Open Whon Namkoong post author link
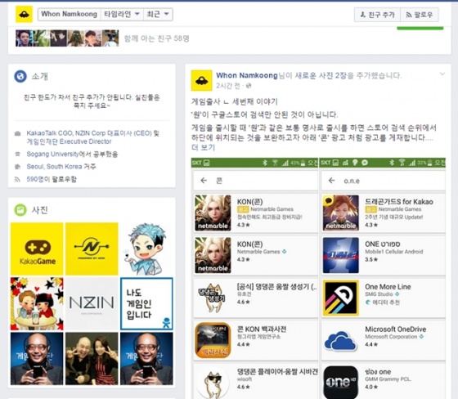This screenshot has height=399, width=458. coord(246,75)
